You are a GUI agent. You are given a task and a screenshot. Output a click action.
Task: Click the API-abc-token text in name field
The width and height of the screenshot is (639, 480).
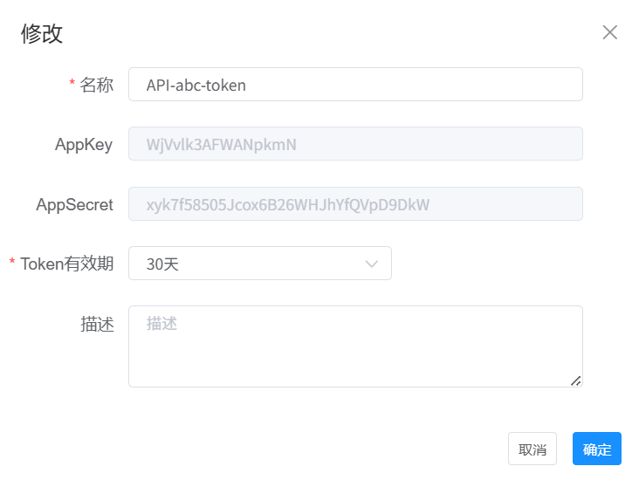tap(196, 86)
